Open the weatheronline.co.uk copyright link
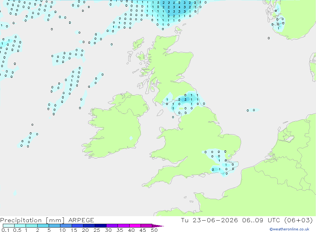 point(289,229)
